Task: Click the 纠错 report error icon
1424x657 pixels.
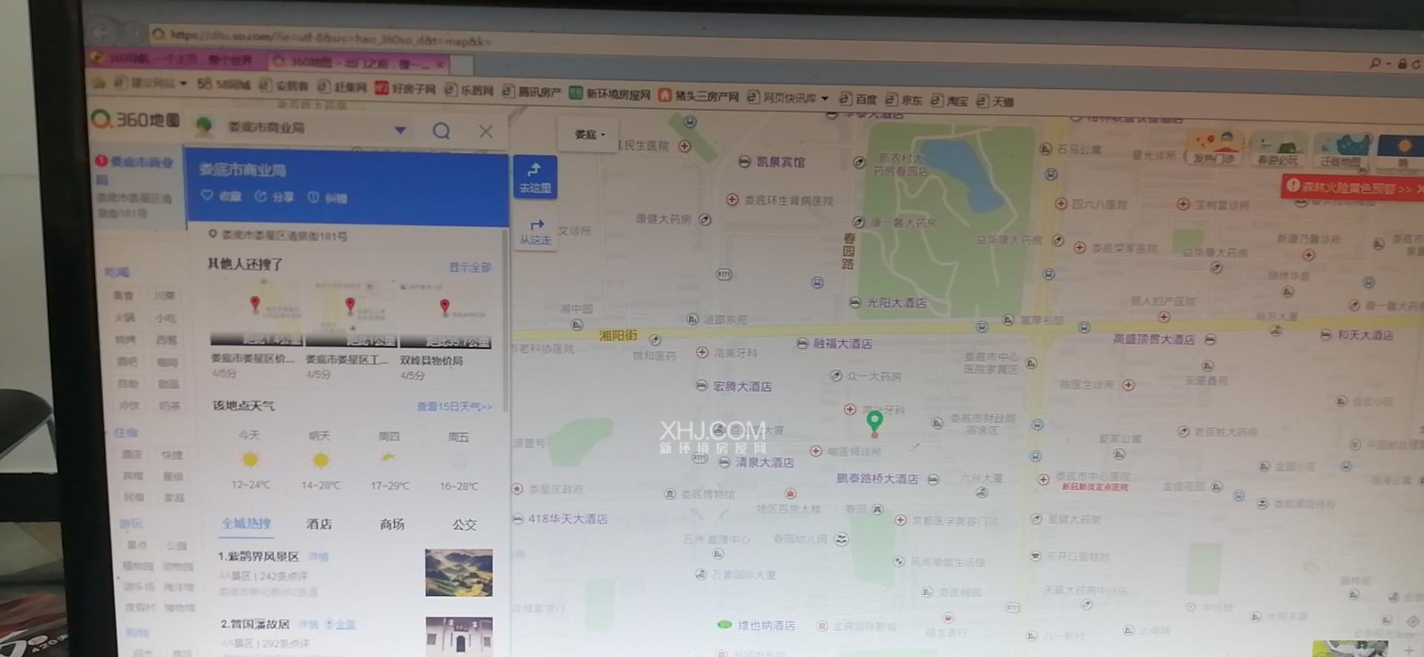Action: (314, 197)
